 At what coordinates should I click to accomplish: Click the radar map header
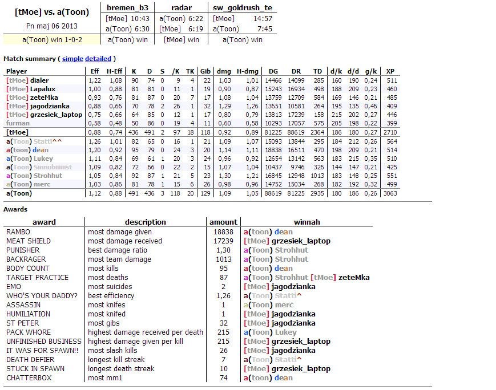point(181,7)
